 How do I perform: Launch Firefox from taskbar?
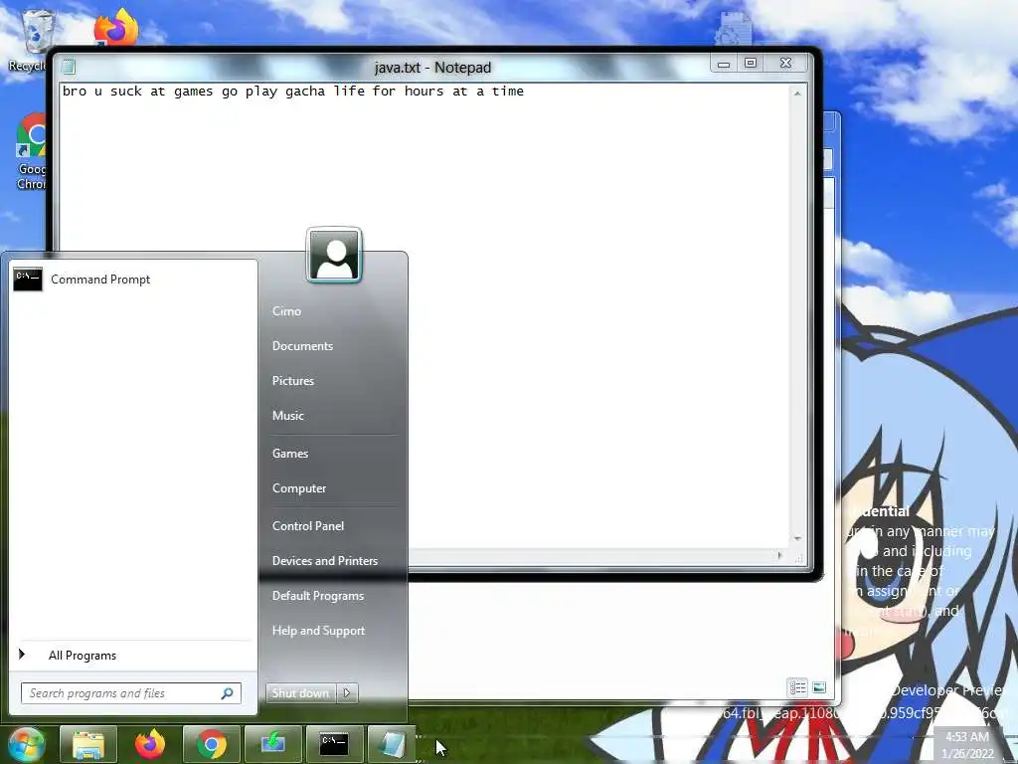[150, 744]
